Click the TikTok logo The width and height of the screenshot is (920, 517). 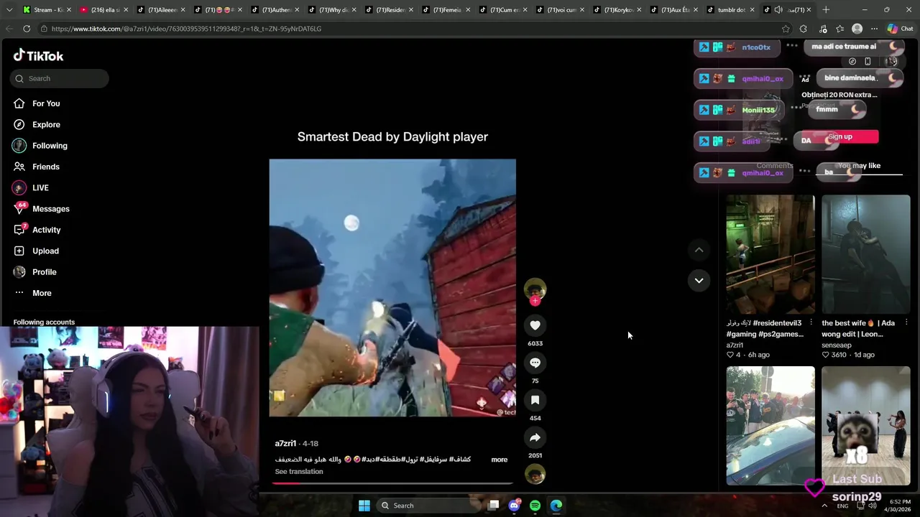point(38,56)
